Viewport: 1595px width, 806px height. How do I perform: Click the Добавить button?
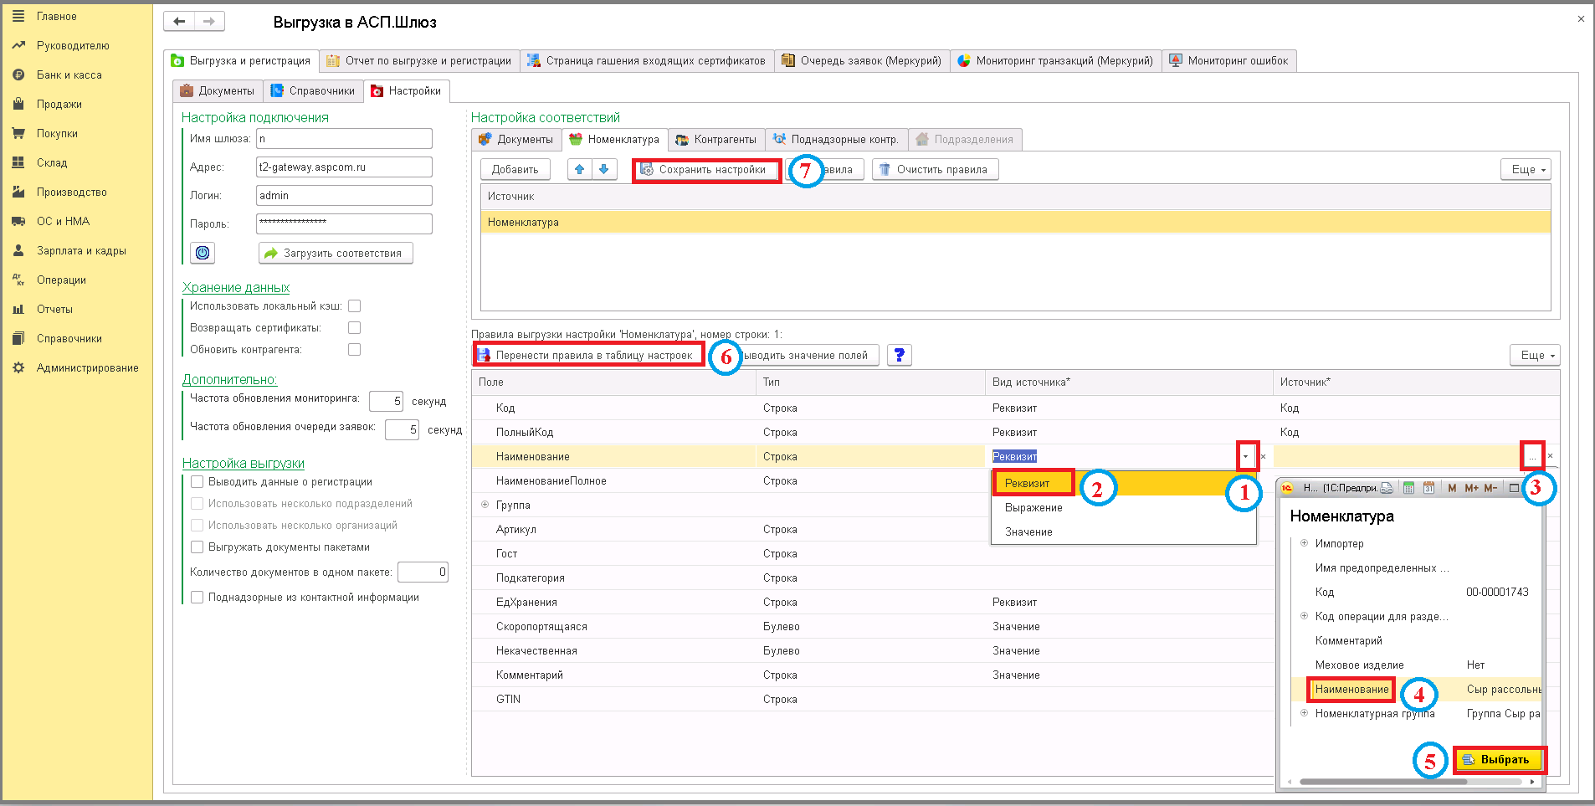point(515,169)
